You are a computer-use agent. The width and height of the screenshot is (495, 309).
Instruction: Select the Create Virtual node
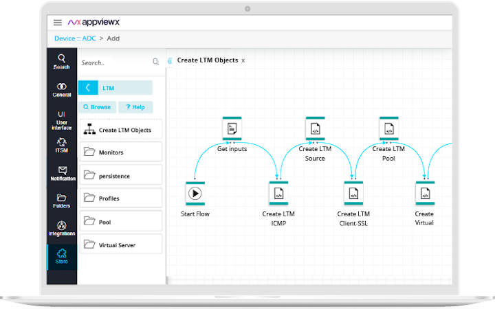click(426, 194)
